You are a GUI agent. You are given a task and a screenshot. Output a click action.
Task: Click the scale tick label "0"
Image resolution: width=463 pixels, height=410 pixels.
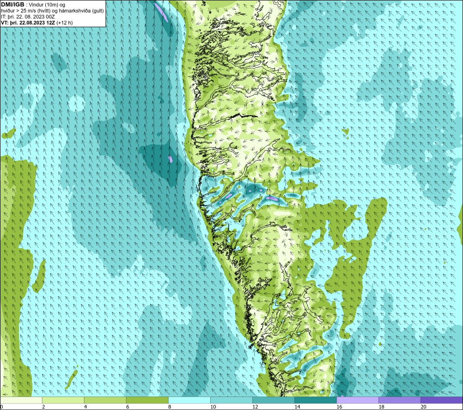click(1, 407)
